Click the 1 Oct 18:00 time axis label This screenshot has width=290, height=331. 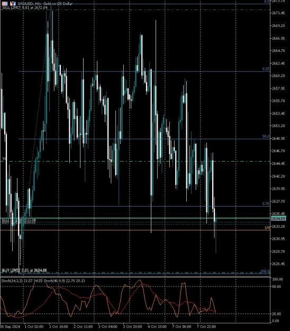click(59, 327)
